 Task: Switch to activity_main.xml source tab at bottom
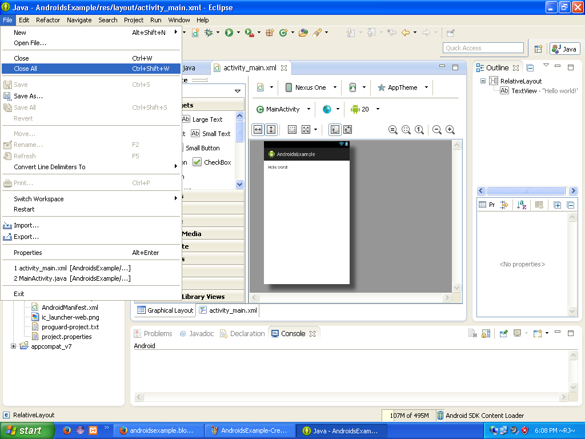point(228,310)
